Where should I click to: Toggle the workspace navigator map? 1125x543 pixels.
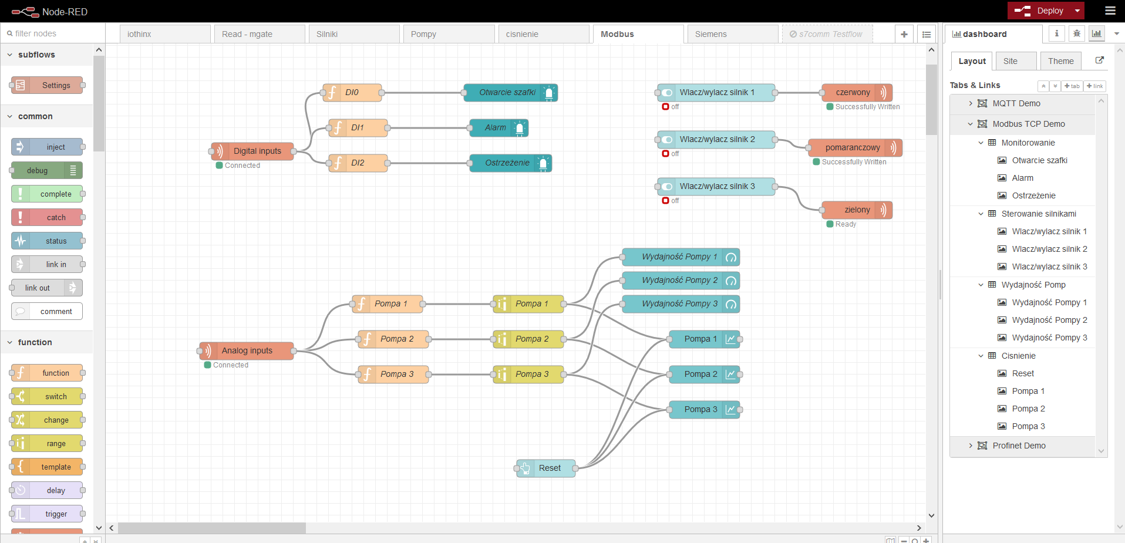coord(890,540)
